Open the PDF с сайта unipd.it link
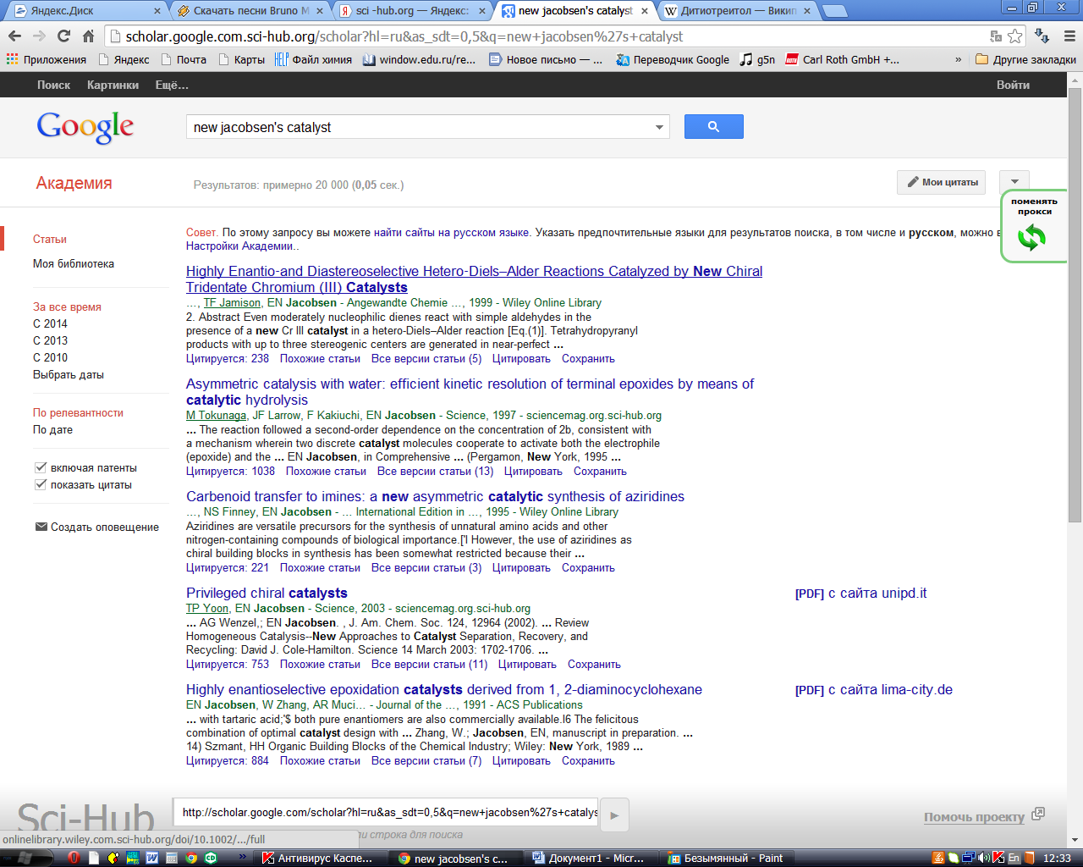1083x867 pixels. (x=860, y=593)
